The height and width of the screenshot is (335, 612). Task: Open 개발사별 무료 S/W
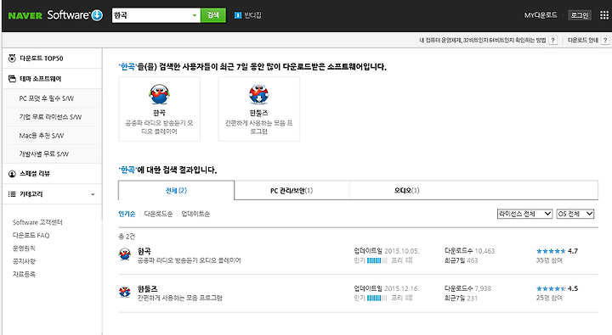(43, 154)
